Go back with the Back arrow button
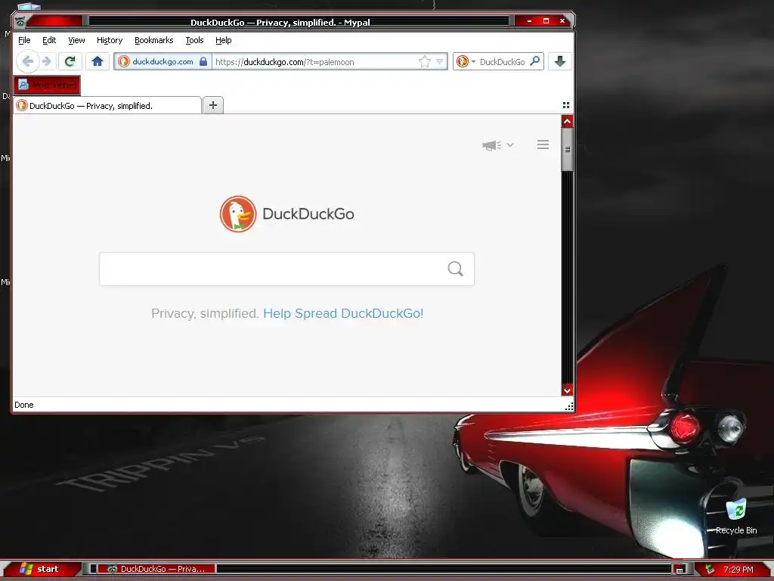 (x=28, y=61)
